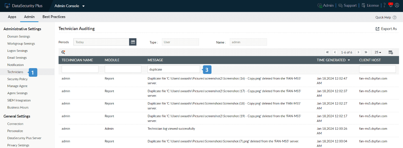403x148 pixels.
Task: Sort by TECHNICIAN NAME column header
Action: coord(77,60)
